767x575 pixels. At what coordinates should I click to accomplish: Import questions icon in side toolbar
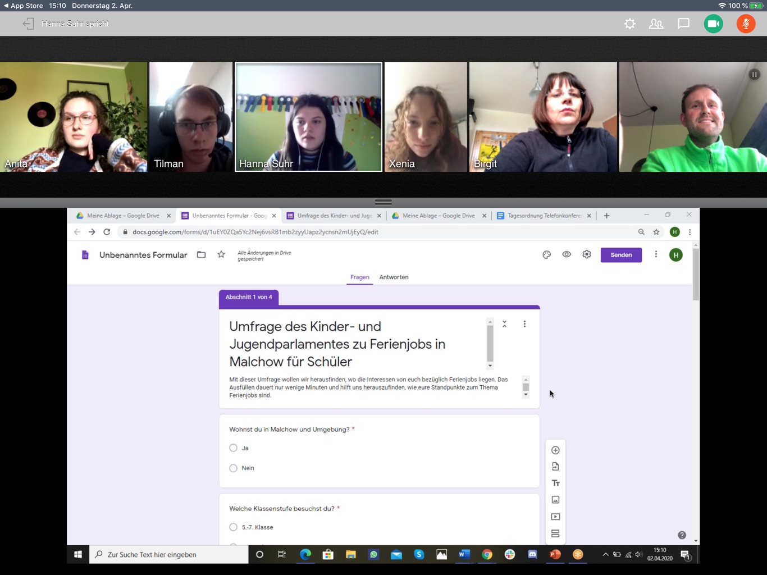(555, 467)
